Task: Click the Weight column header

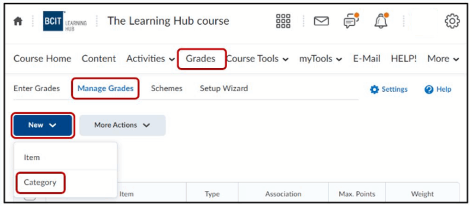Action: pyautogui.click(x=422, y=194)
